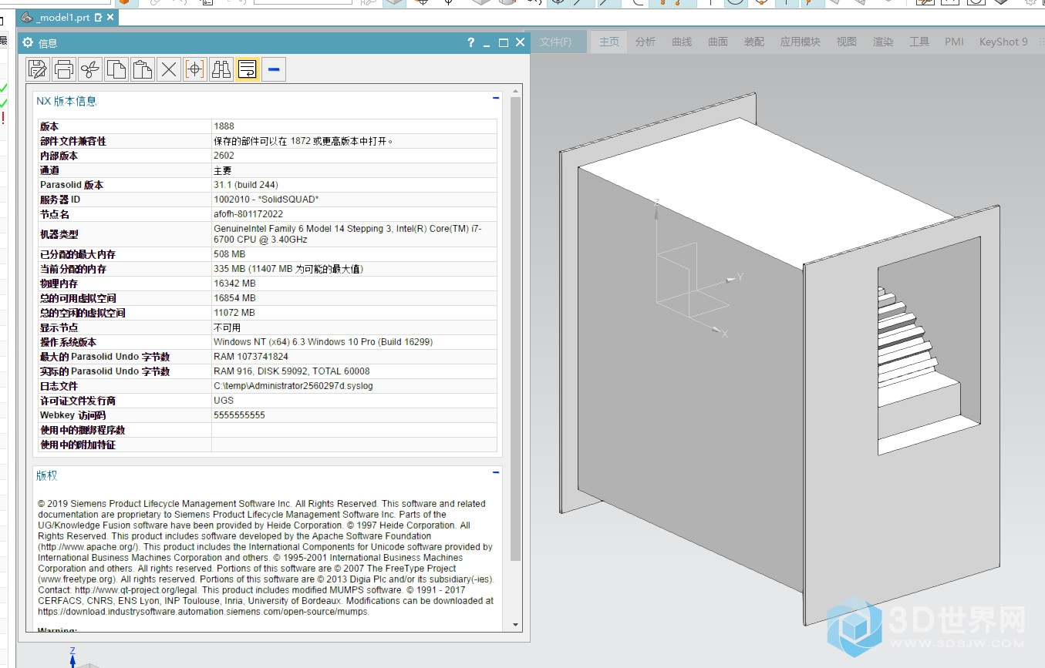Select the 节点名 value afofh-801172022
1045x668 pixels.
(248, 214)
